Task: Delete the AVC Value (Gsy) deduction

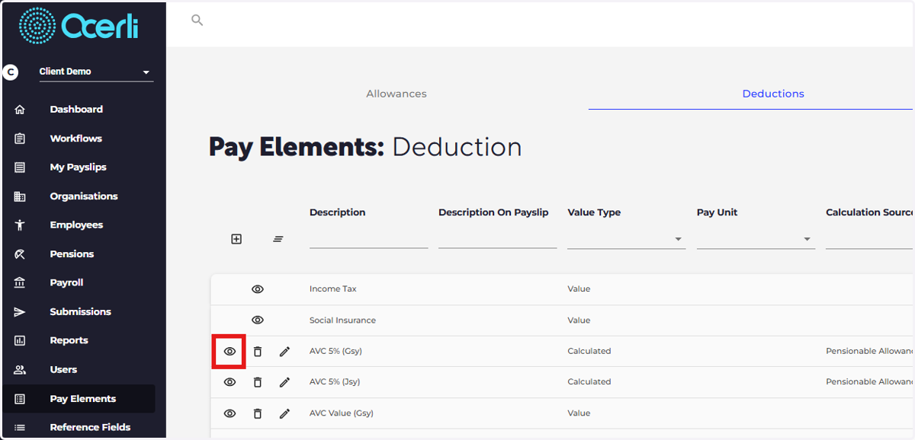Action: 258,413
